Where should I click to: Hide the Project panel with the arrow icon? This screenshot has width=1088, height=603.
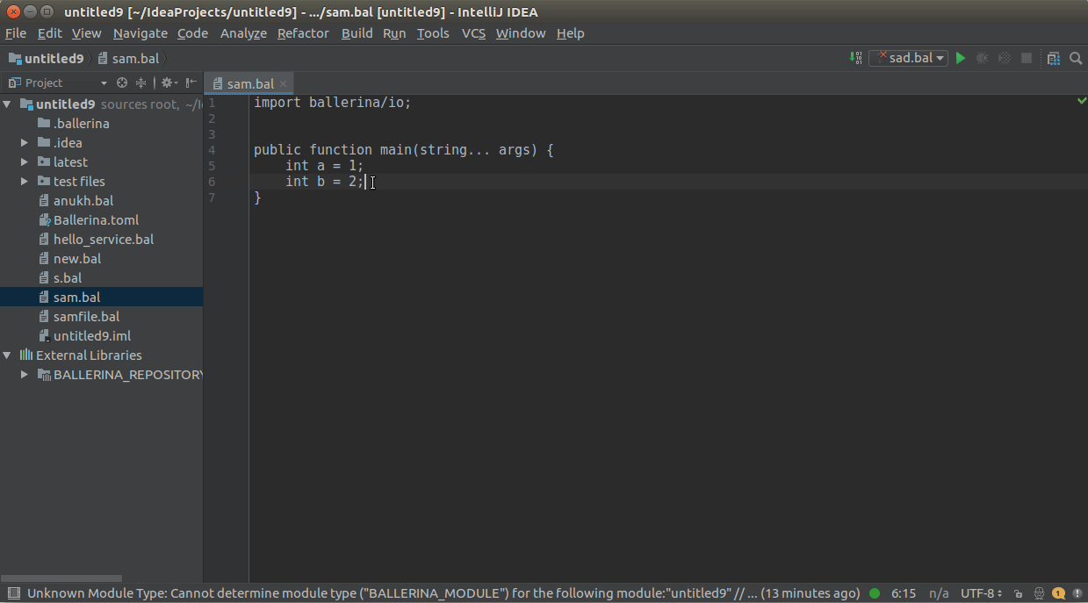(191, 83)
